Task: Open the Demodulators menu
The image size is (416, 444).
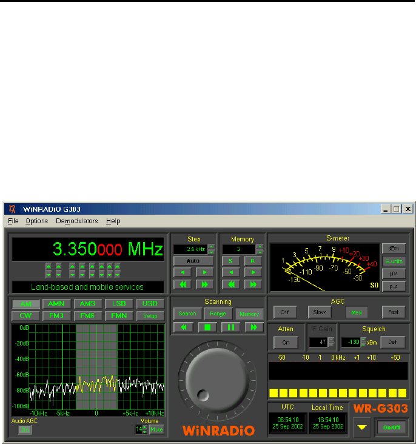Action: tap(77, 221)
